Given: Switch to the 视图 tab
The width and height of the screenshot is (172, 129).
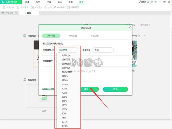Looking at the screenshot, I should [38, 2].
